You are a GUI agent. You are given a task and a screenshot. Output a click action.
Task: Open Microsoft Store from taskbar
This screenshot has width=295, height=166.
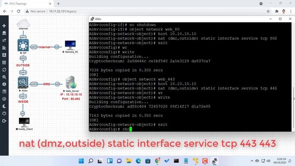click(148, 161)
